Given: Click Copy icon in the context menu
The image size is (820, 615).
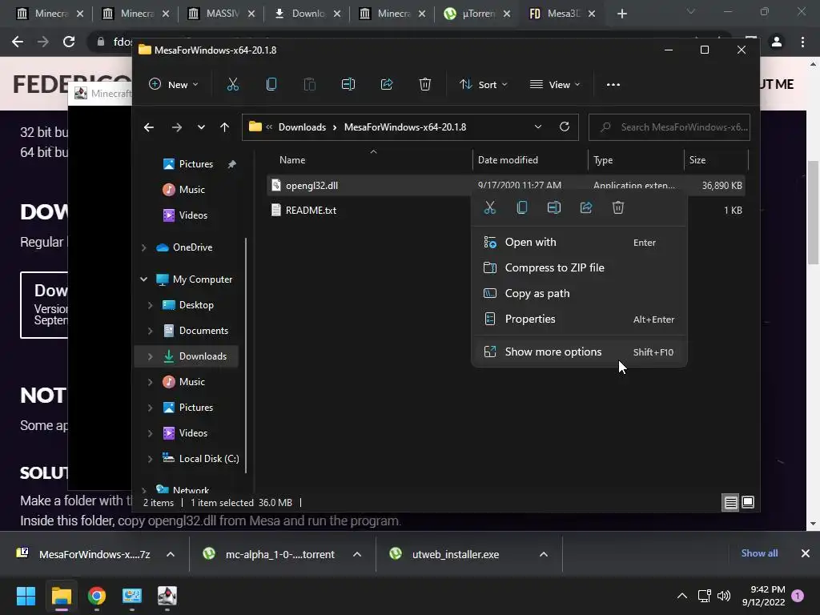Looking at the screenshot, I should point(521,207).
